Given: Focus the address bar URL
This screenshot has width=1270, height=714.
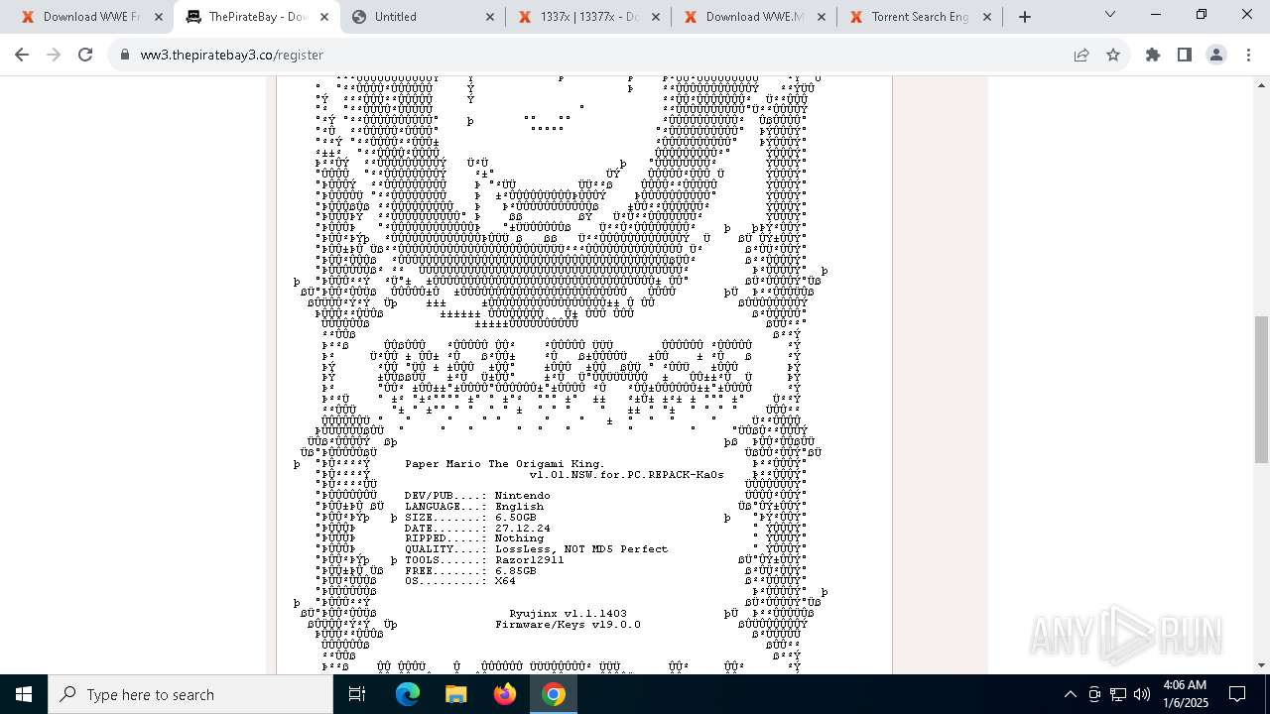Looking at the screenshot, I should 232,55.
